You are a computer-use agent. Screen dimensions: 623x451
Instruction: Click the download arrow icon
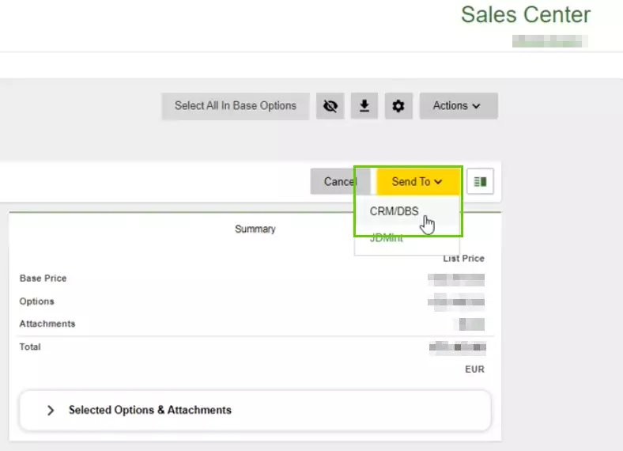[x=364, y=106]
